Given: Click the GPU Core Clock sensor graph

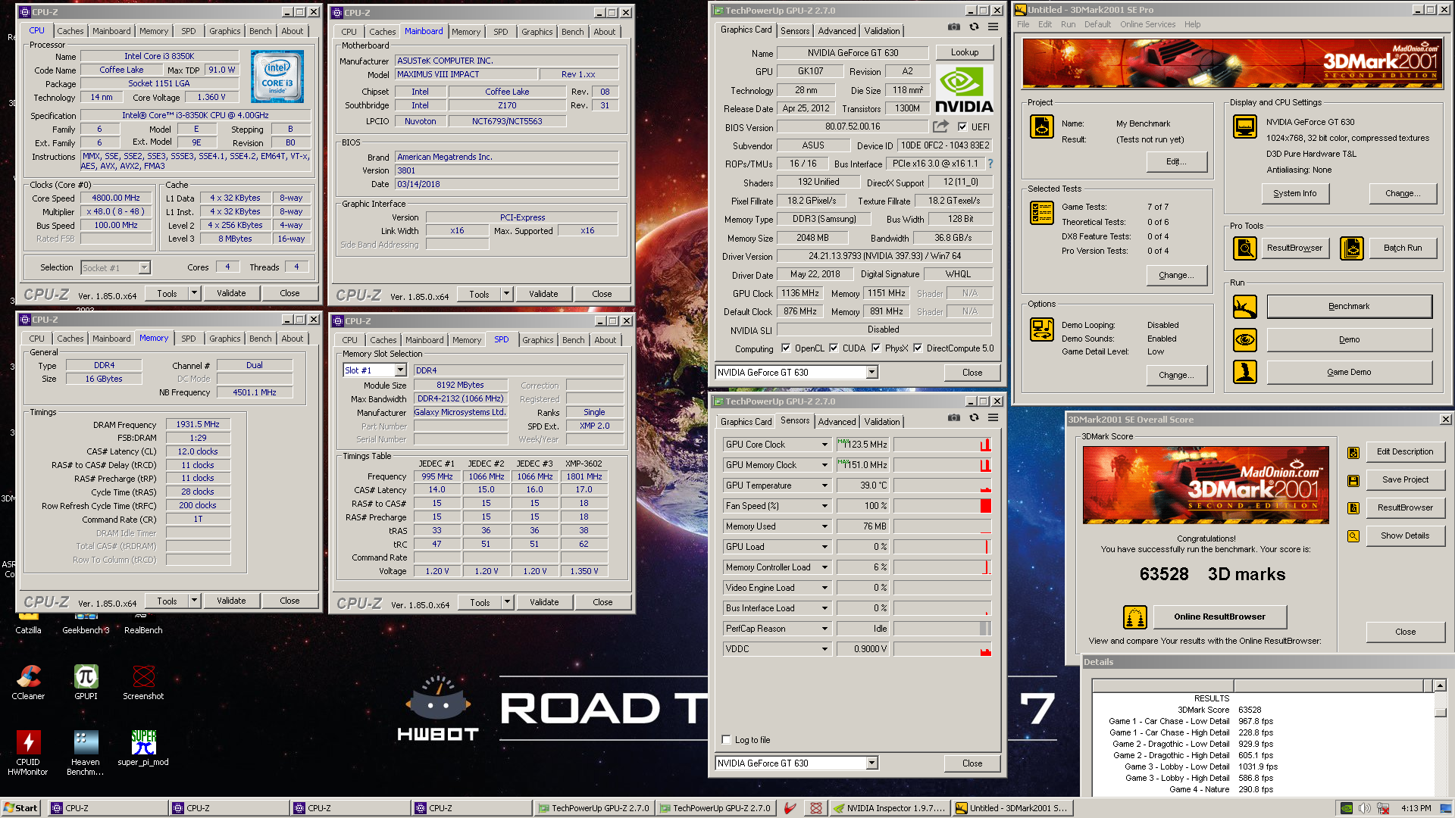Looking at the screenshot, I should (942, 445).
